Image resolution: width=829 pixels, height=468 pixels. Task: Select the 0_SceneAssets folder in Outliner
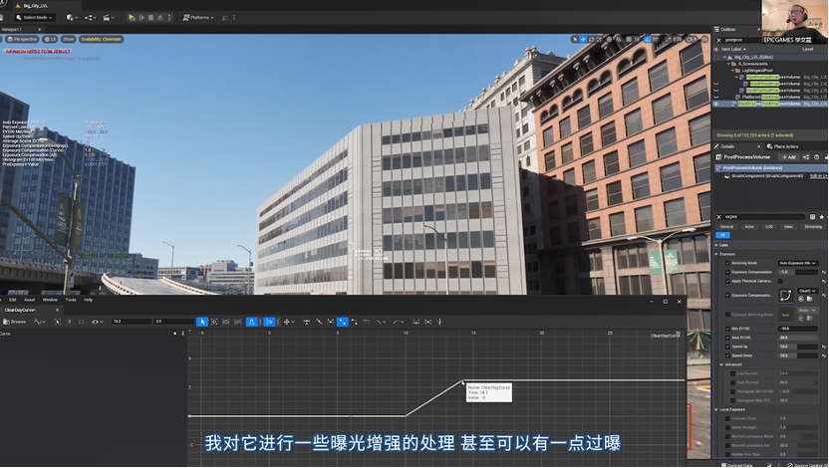(753, 64)
